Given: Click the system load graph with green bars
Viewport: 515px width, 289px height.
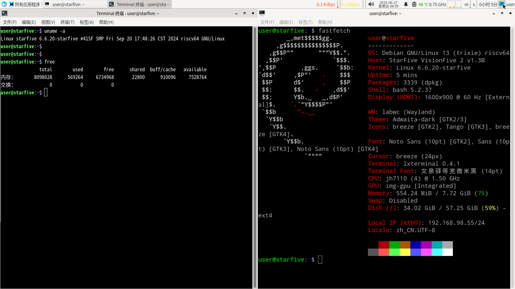Looking at the screenshot, I should tap(458, 4).
